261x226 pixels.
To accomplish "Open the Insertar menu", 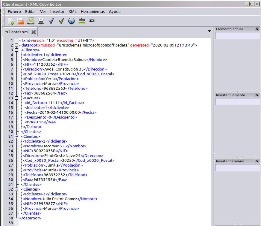I will (x=57, y=11).
